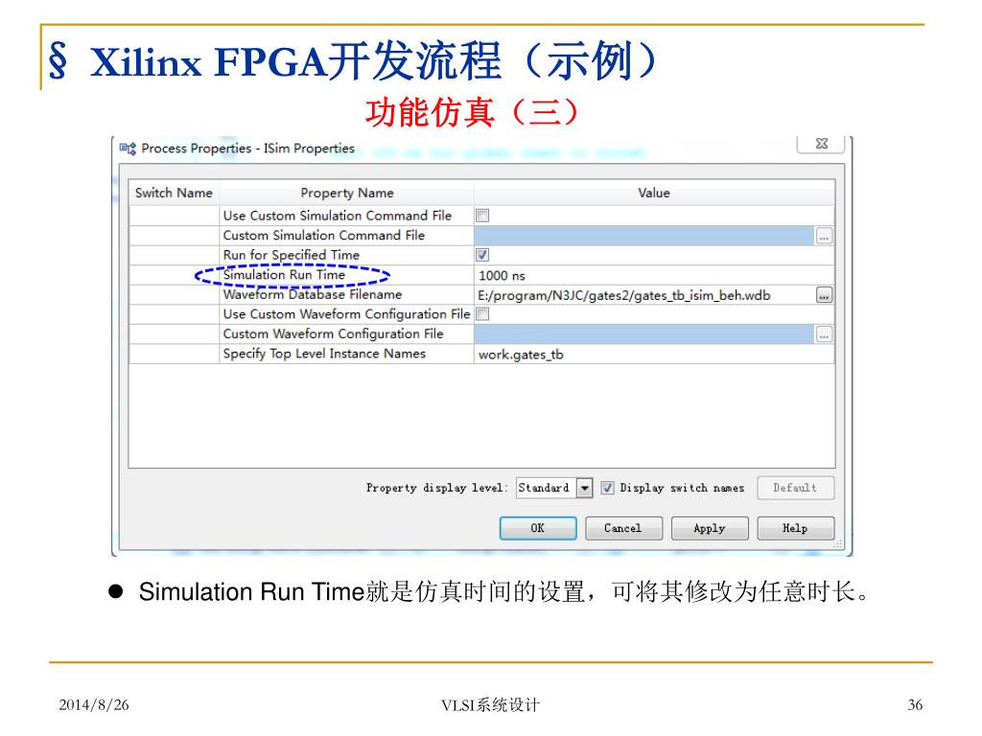Click the Switch Name column header
The height and width of the screenshot is (736, 982).
175,193
